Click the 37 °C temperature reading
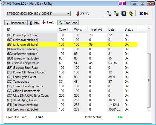Viewport: 156px width, 125px height. [85, 14]
